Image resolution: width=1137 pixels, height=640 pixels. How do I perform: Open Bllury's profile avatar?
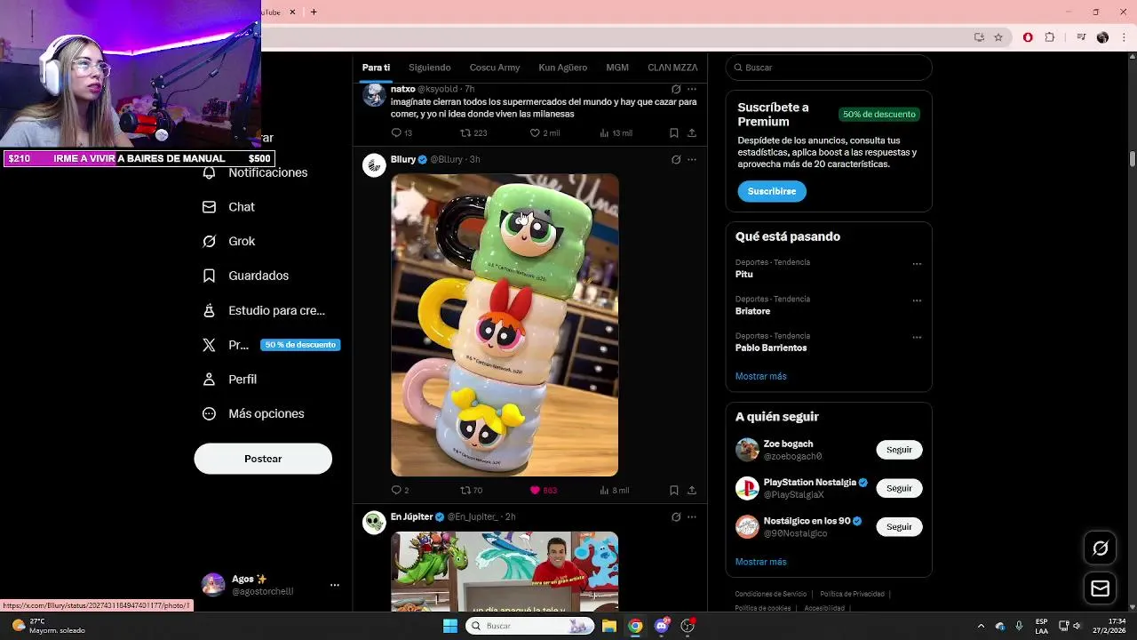coord(374,165)
